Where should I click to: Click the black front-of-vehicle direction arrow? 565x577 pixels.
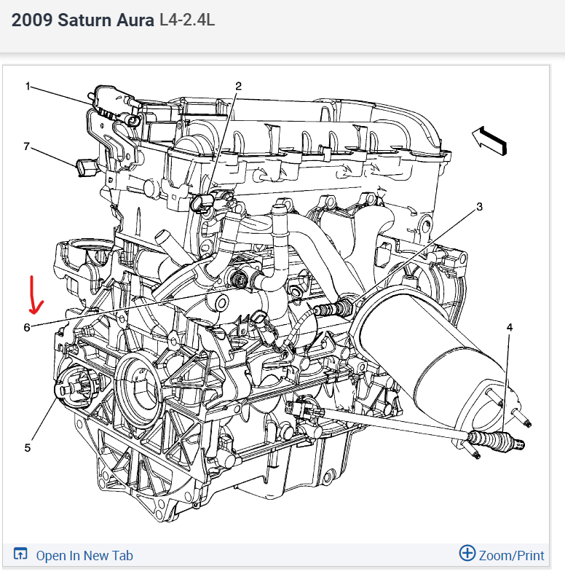point(489,141)
